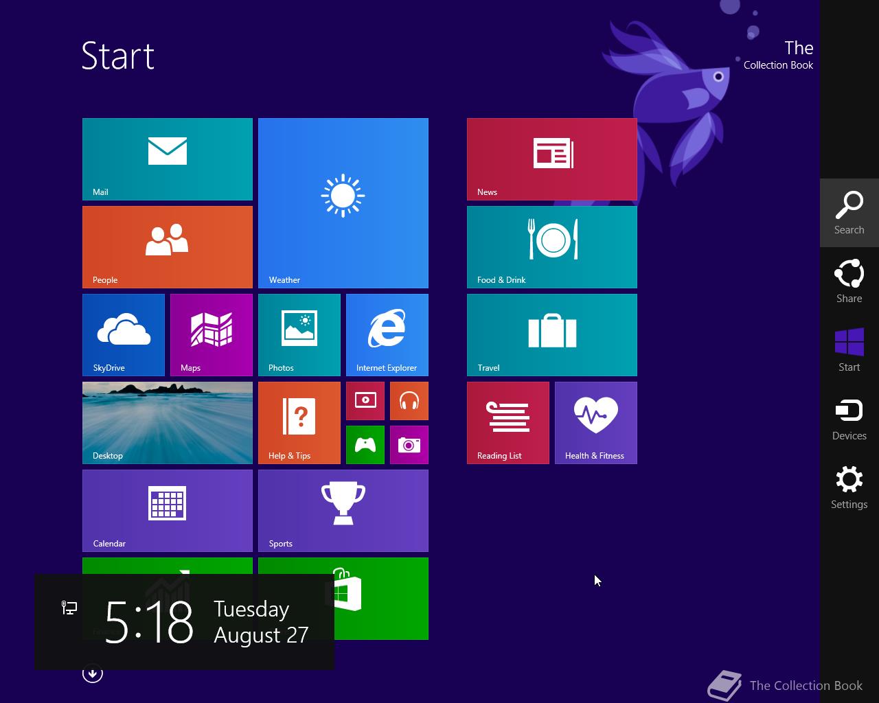Viewport: 879px width, 703px height.
Task: Click the network status icon beside clock
Action: click(69, 608)
